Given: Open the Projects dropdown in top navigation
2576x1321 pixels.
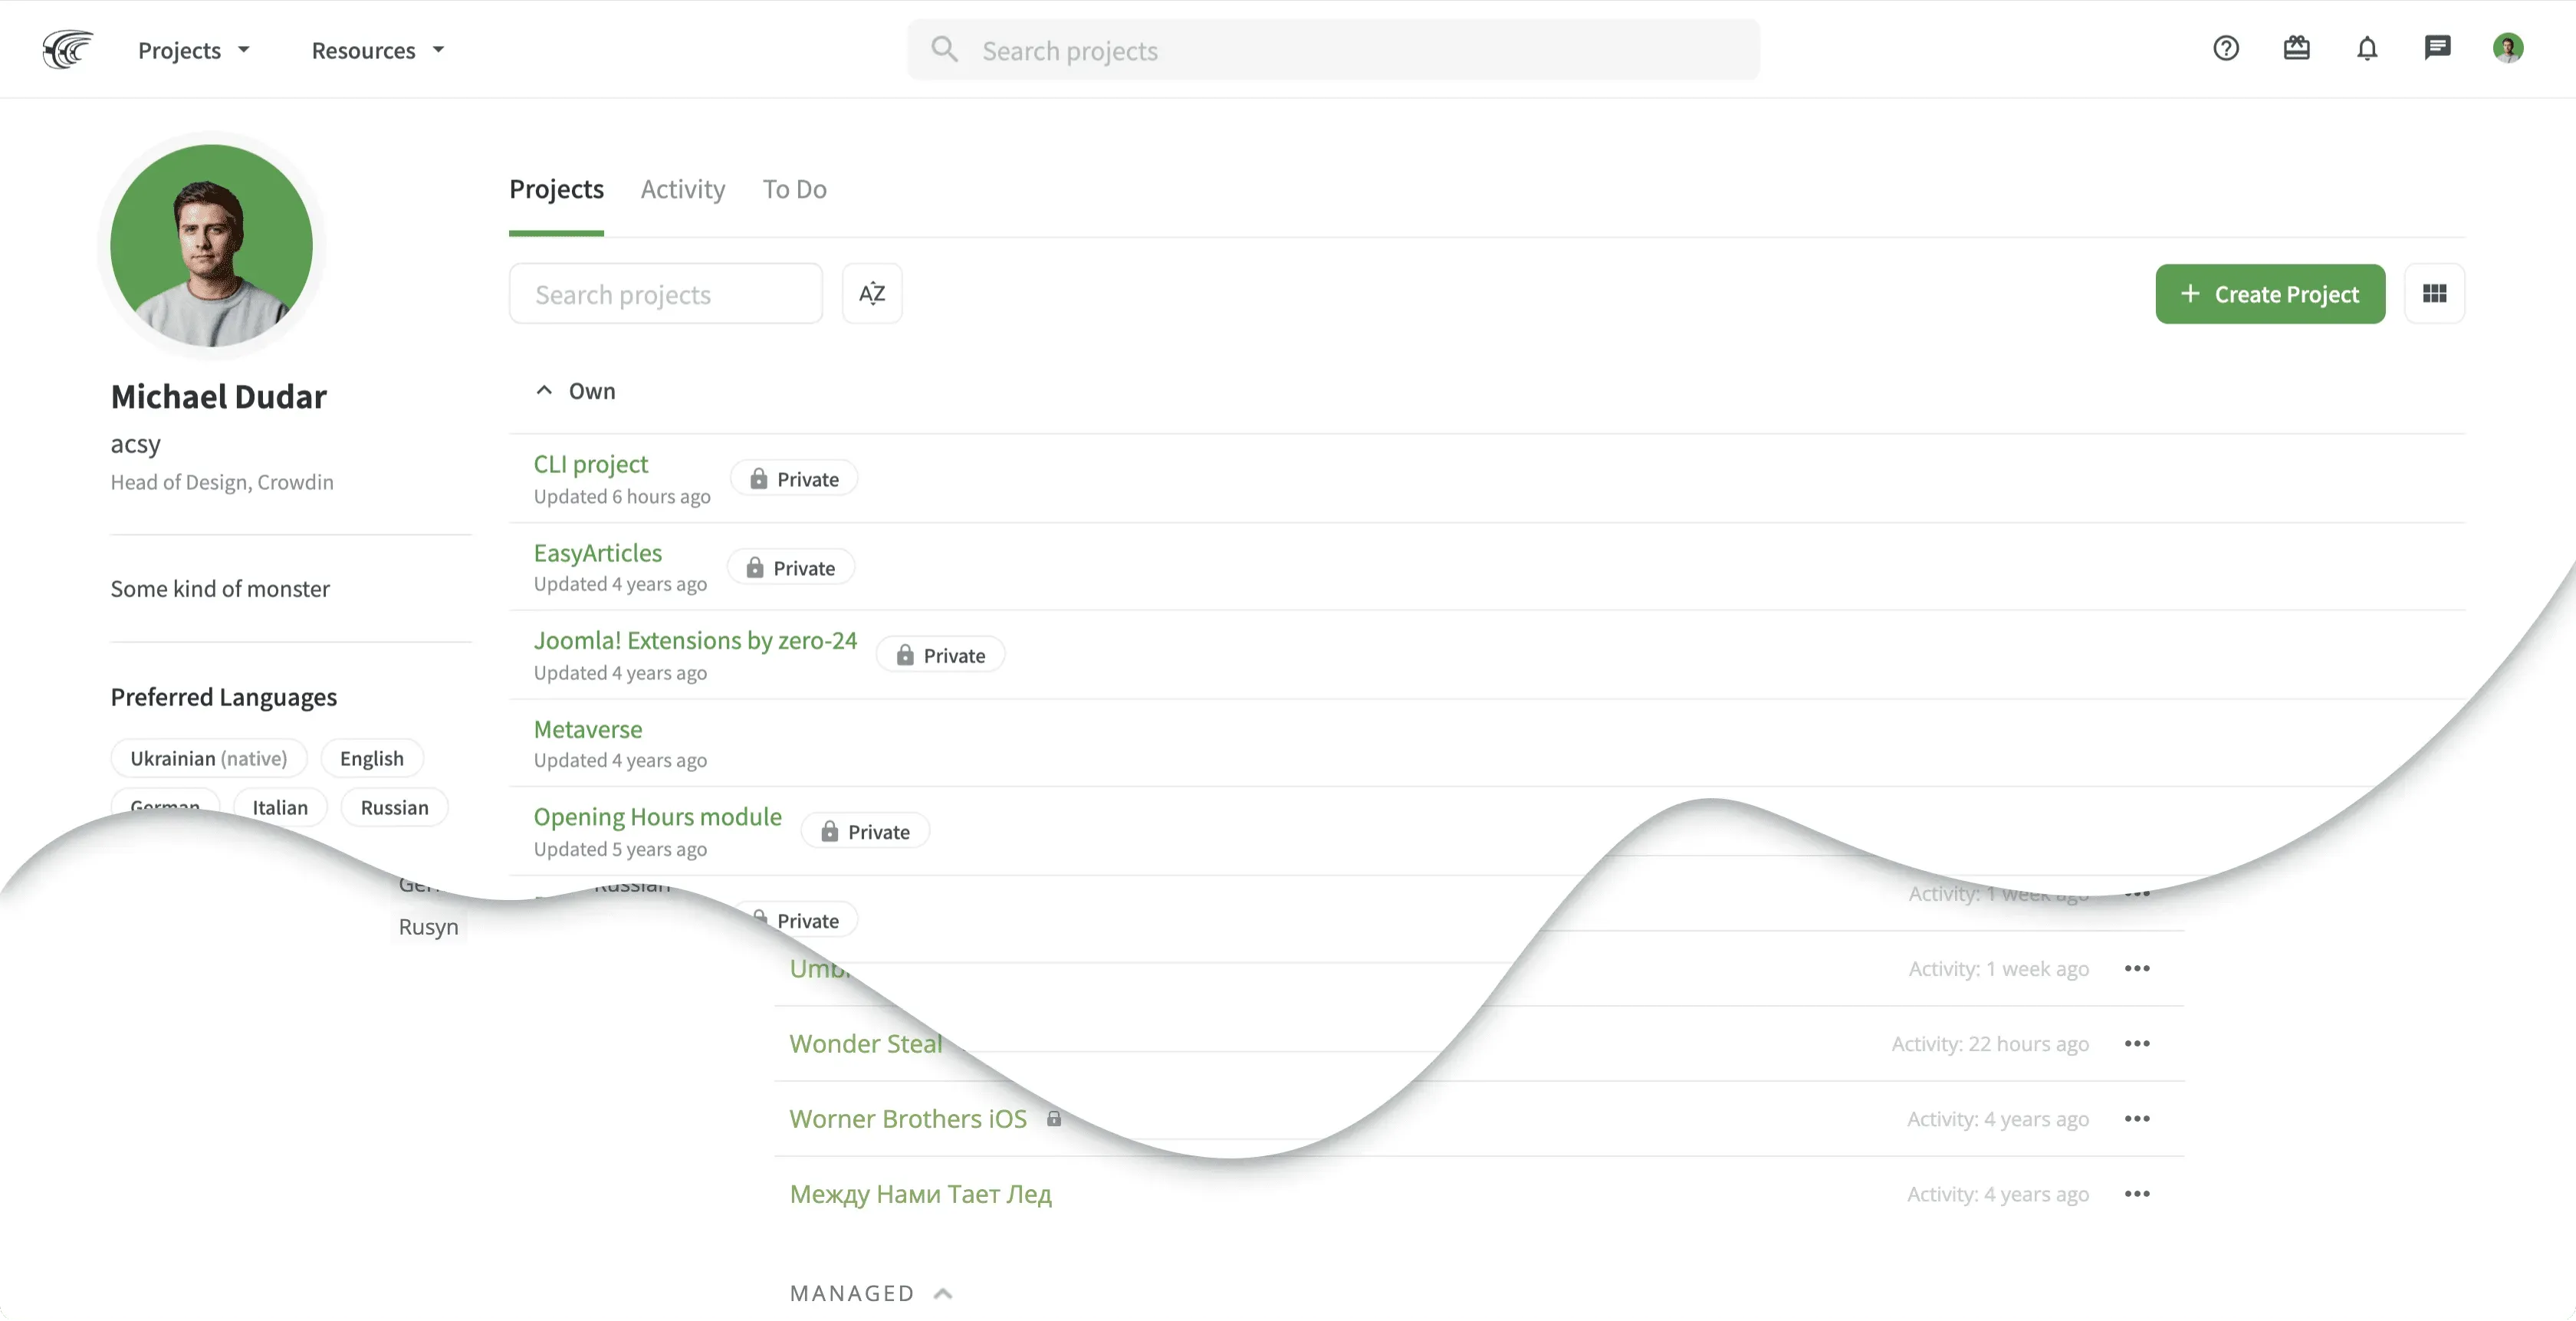Looking at the screenshot, I should click(x=193, y=50).
